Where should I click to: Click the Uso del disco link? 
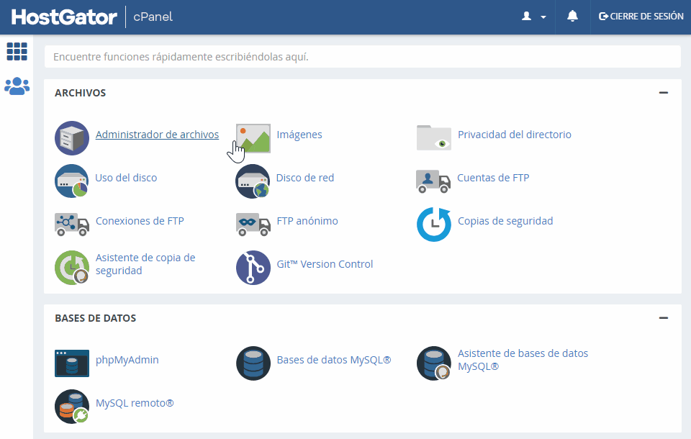pos(126,178)
